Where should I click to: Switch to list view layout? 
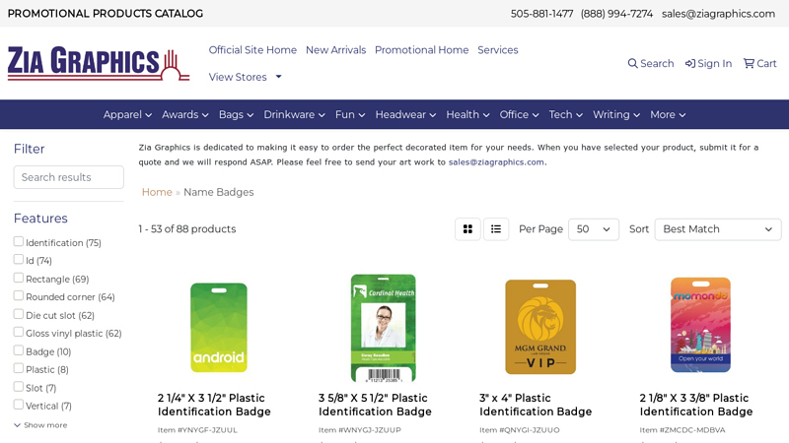[x=496, y=229]
